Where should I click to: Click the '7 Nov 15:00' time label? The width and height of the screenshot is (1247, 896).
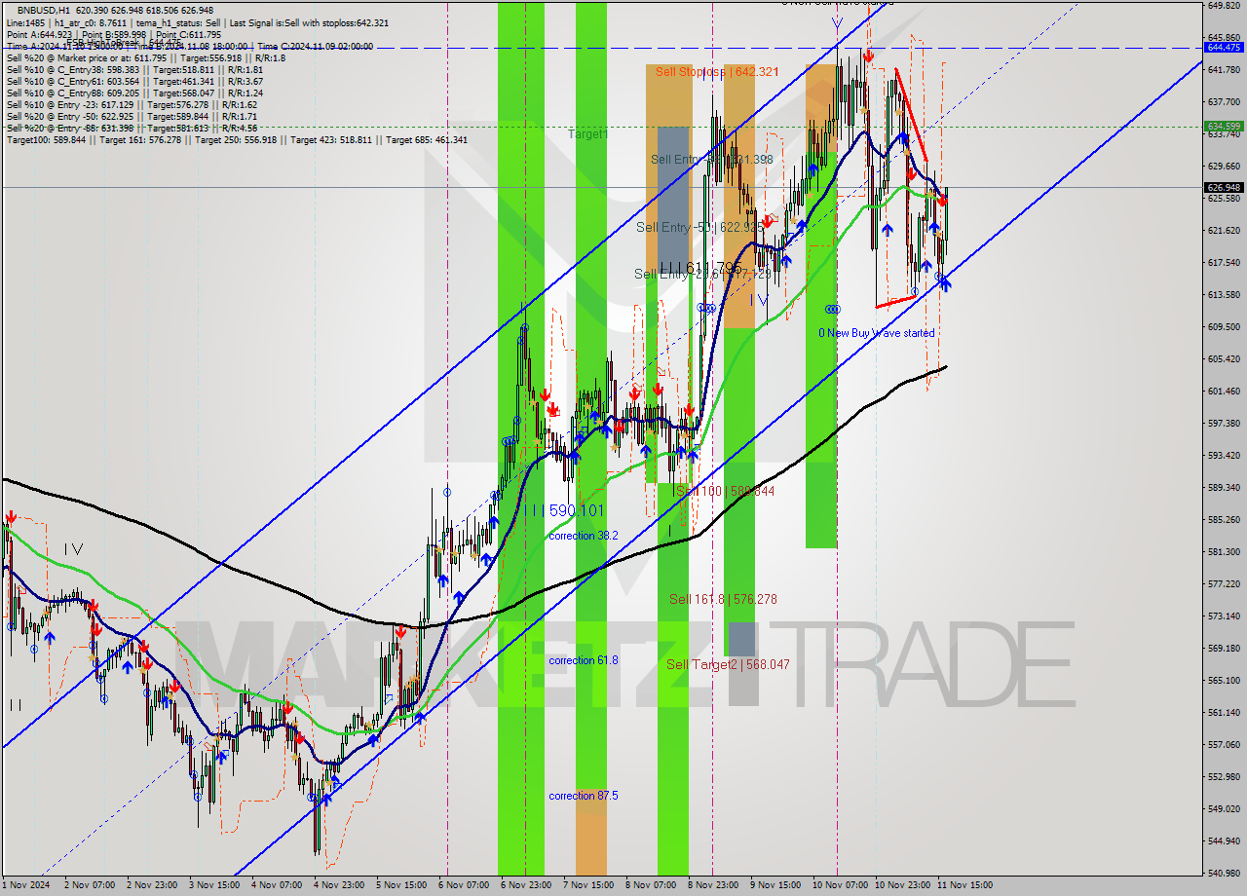[589, 885]
